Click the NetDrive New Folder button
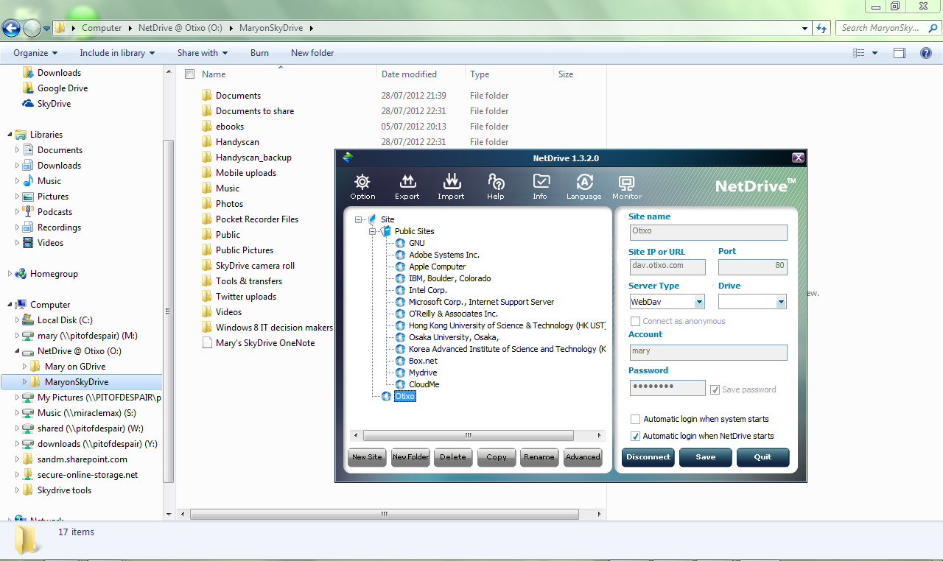Viewport: 943px width, 561px height. [x=410, y=457]
